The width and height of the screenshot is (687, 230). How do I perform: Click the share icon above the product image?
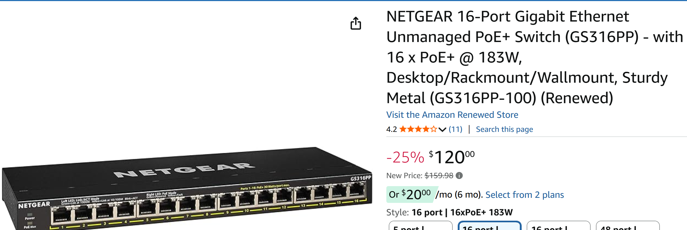(355, 23)
